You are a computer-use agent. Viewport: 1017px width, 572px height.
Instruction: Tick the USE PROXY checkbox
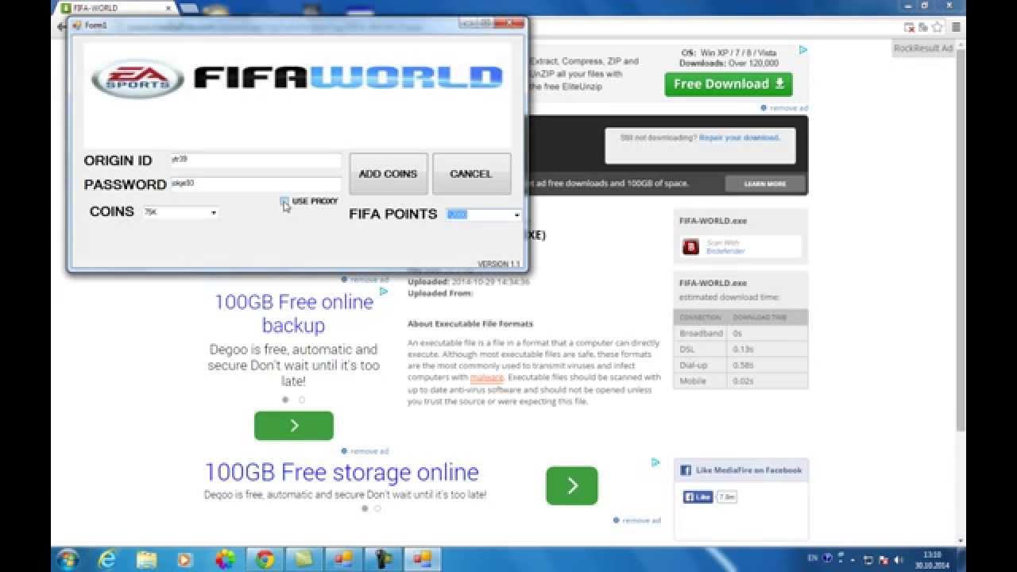coord(284,202)
